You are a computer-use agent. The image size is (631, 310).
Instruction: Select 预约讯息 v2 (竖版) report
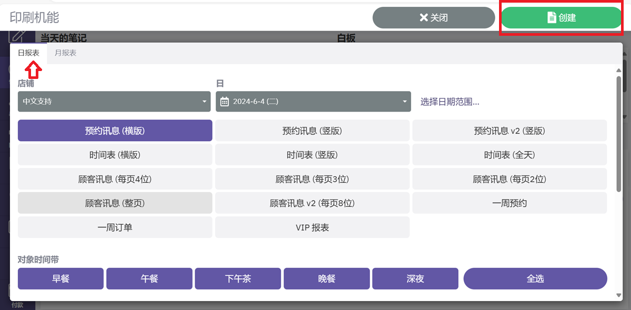510,131
